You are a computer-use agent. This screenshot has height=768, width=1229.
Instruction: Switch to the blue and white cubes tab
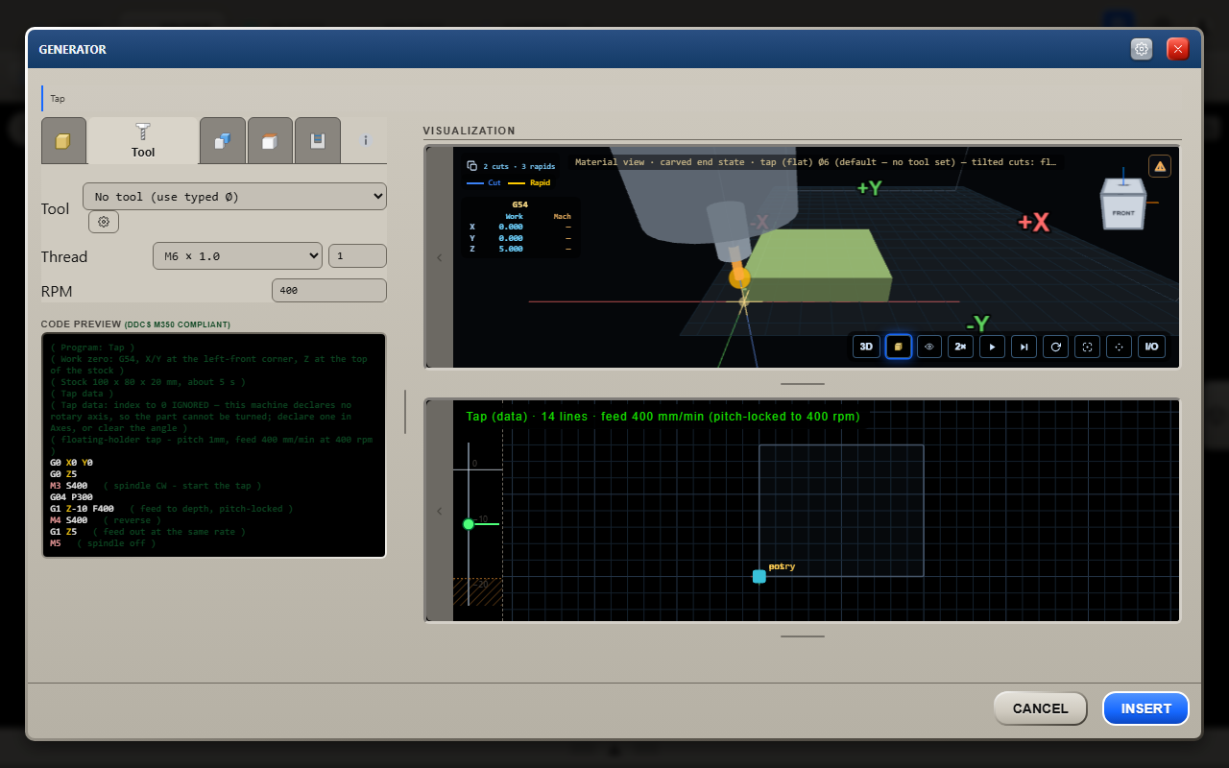point(223,141)
